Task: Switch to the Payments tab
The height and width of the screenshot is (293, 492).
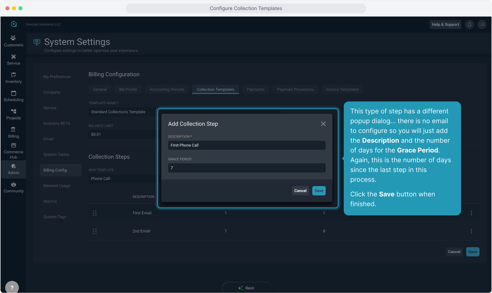Action: pyautogui.click(x=255, y=90)
